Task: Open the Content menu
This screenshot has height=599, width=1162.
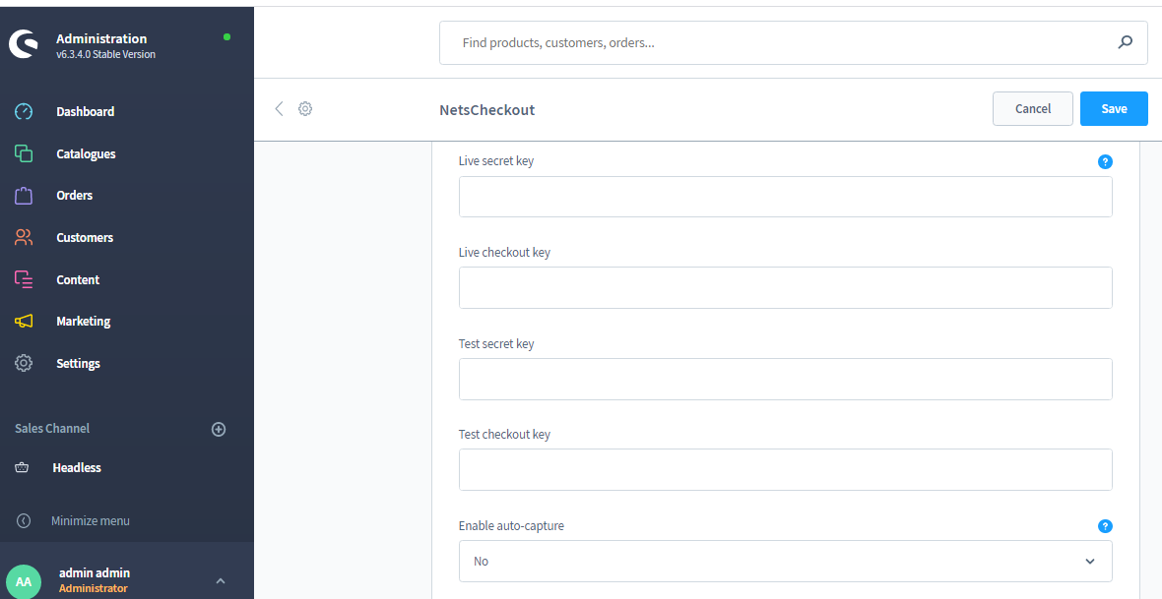Action: (x=78, y=280)
